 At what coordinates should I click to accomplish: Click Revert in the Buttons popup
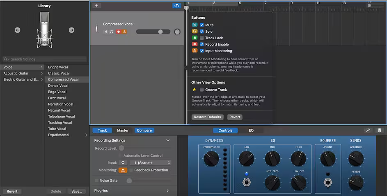[235, 117]
